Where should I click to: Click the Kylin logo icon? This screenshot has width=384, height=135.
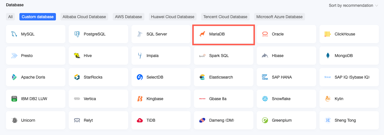[328, 99]
